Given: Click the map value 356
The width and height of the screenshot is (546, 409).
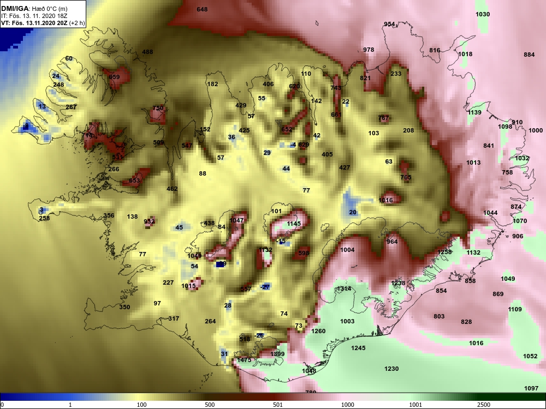Looking at the screenshot, I should point(109,215).
